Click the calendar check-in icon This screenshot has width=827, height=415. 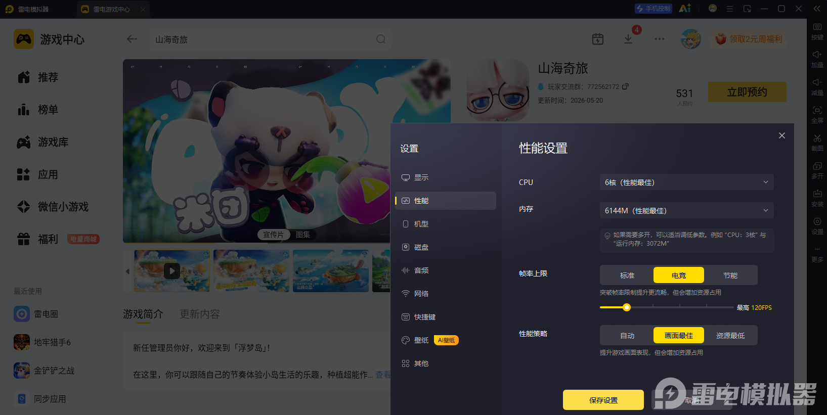[x=598, y=39]
